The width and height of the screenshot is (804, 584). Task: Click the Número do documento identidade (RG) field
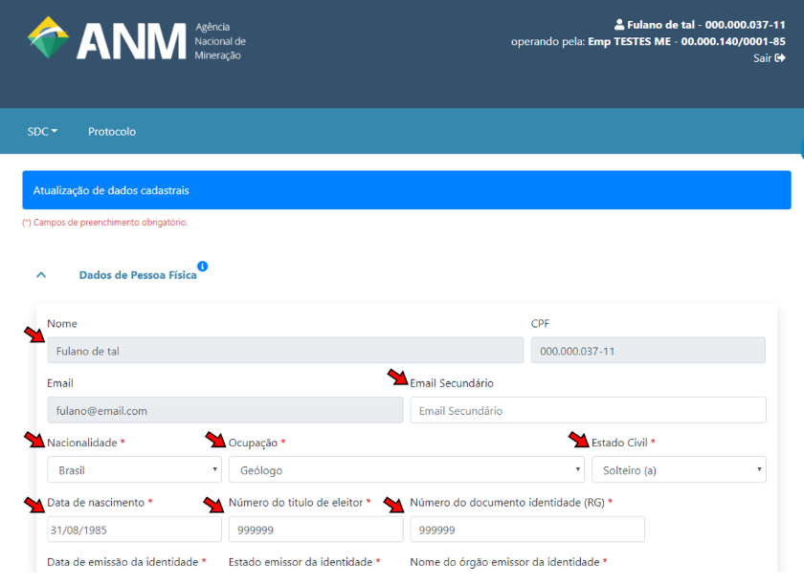tap(526, 530)
